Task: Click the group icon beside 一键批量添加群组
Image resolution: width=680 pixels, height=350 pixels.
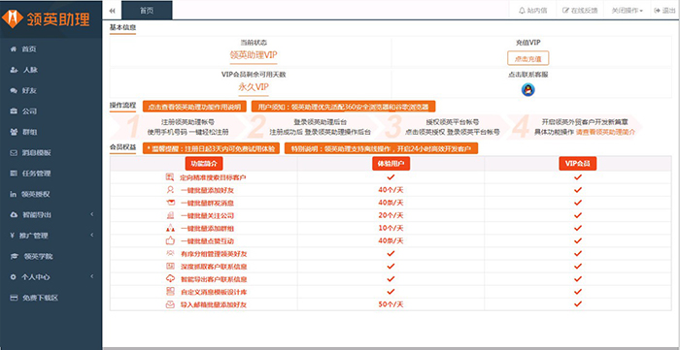Action: (x=170, y=228)
